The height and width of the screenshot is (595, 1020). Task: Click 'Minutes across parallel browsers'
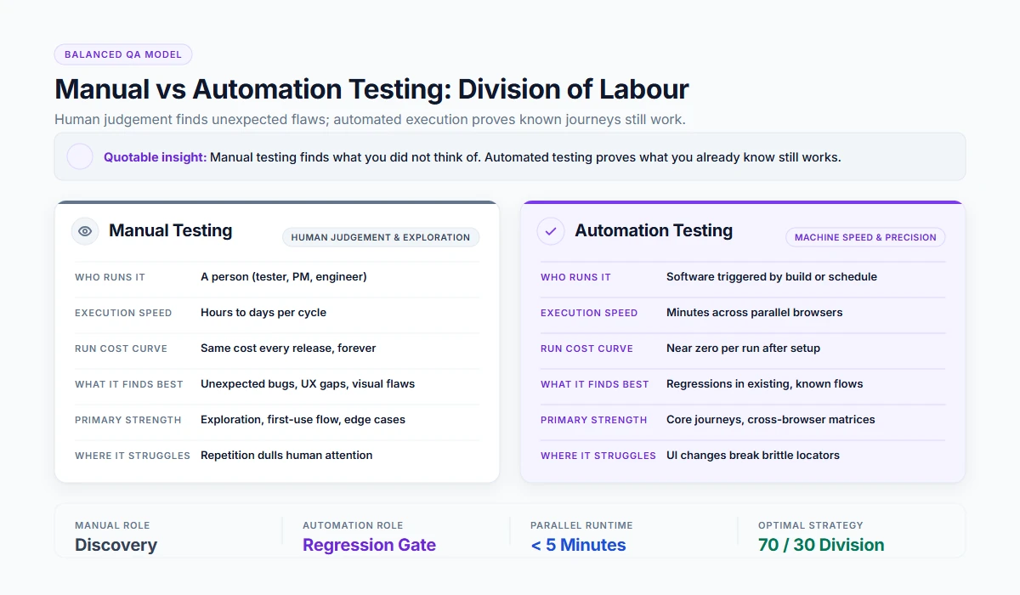coord(755,313)
